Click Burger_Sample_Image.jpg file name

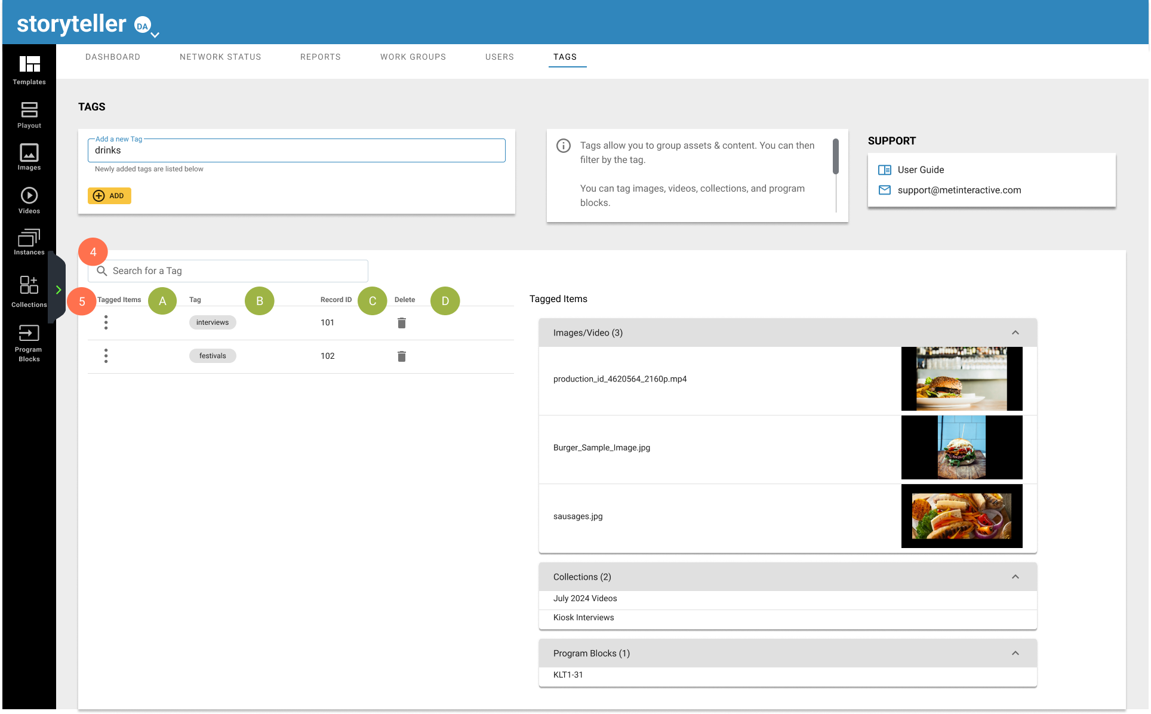[x=602, y=448]
